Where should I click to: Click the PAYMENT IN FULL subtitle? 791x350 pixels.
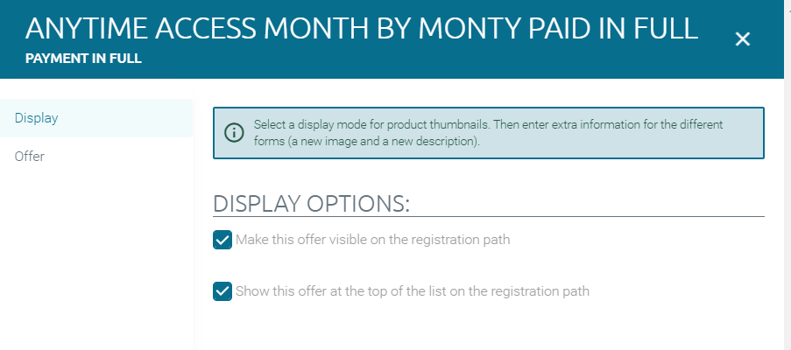[83, 59]
